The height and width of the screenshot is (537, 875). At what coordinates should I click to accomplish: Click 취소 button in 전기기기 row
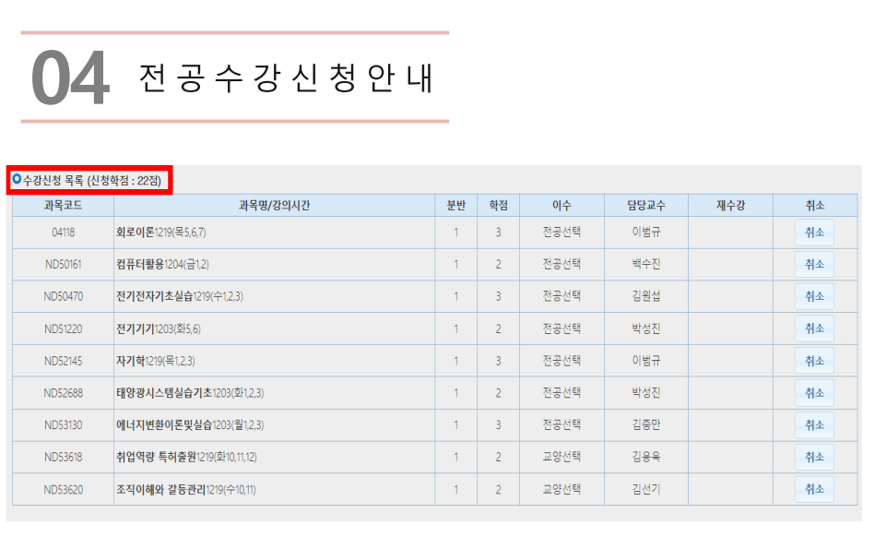point(814,328)
